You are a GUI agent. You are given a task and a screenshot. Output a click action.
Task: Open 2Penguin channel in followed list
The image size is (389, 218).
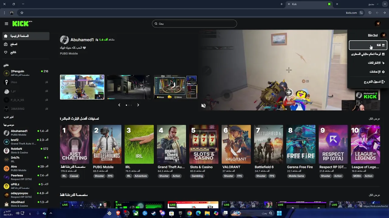pyautogui.click(x=26, y=73)
